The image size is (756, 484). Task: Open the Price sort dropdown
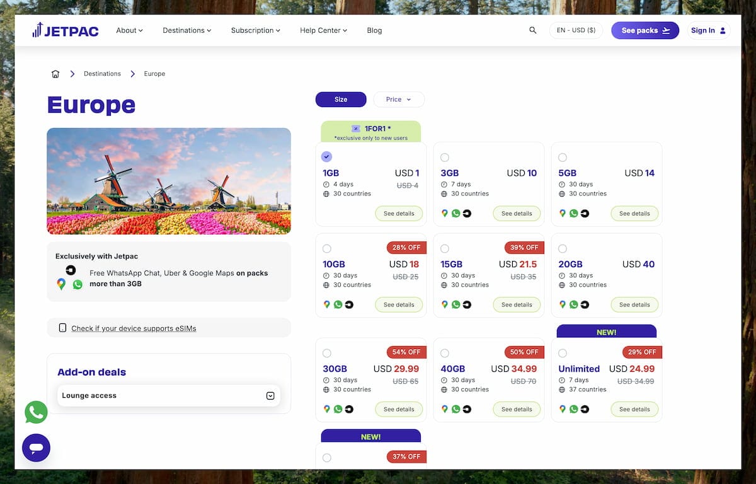point(399,100)
